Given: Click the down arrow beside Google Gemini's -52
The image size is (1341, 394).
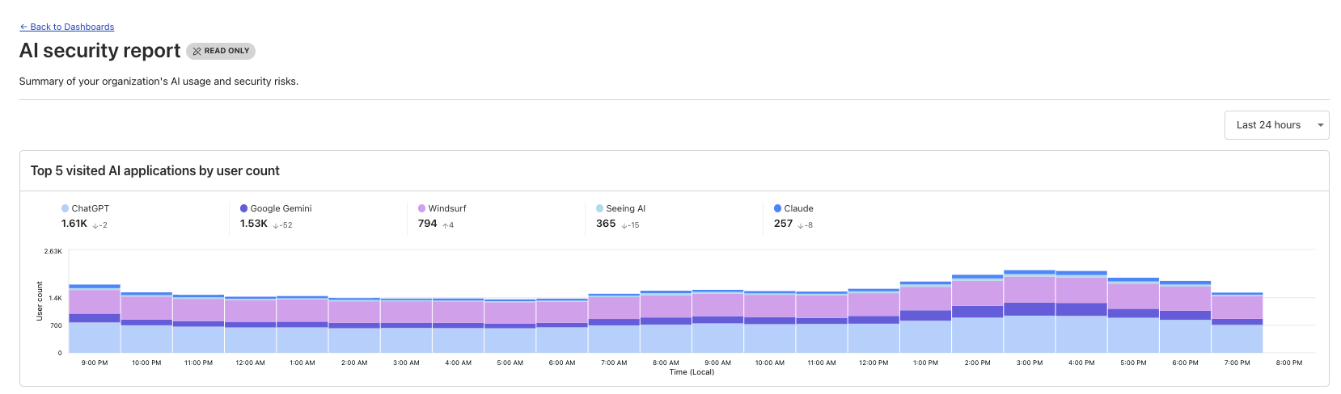Looking at the screenshot, I should click(276, 225).
